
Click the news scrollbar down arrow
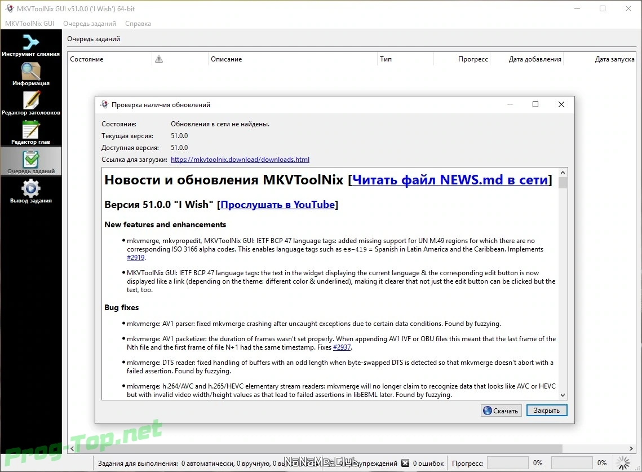[563, 395]
